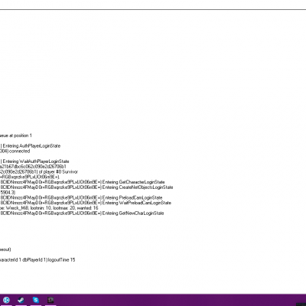Viewport: 306px width, 306px height.
Task: Click the '304) connected' log line
Action: coord(15,151)
